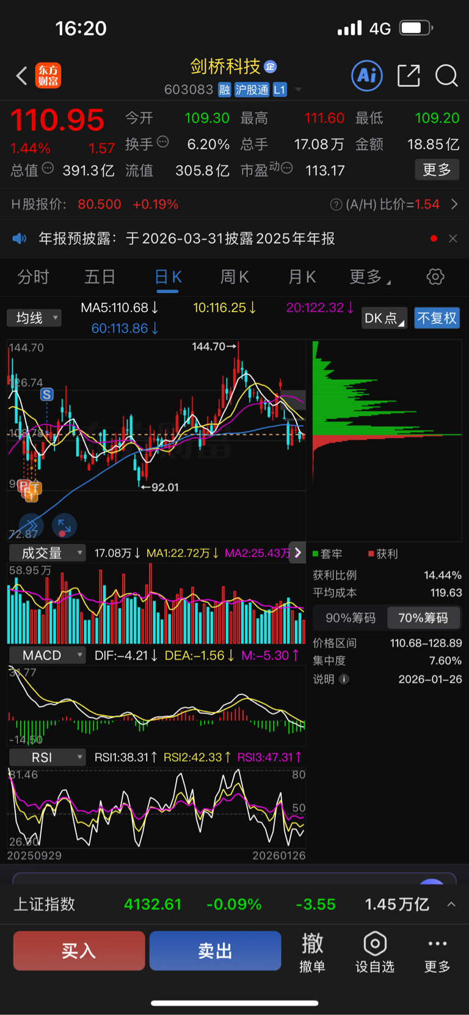Tap the 上证指数 index label
Viewport: 469px width, 1015px height.
tap(45, 904)
